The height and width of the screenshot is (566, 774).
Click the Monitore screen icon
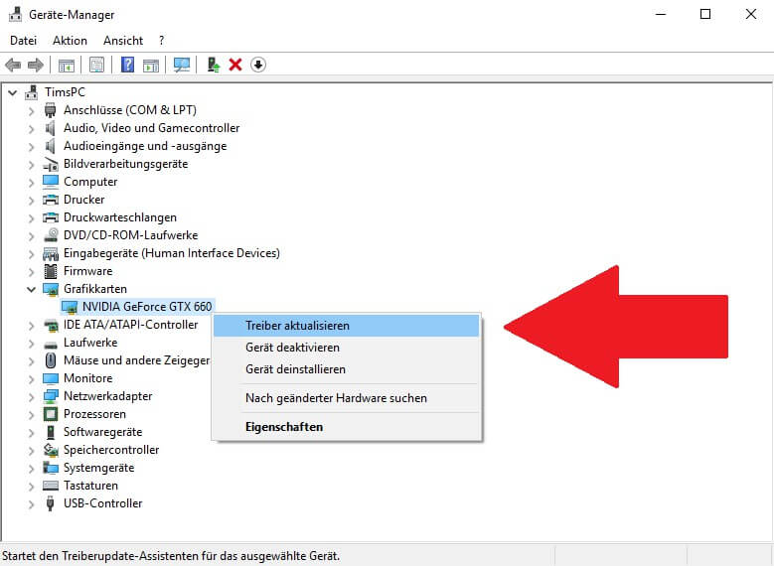(51, 378)
